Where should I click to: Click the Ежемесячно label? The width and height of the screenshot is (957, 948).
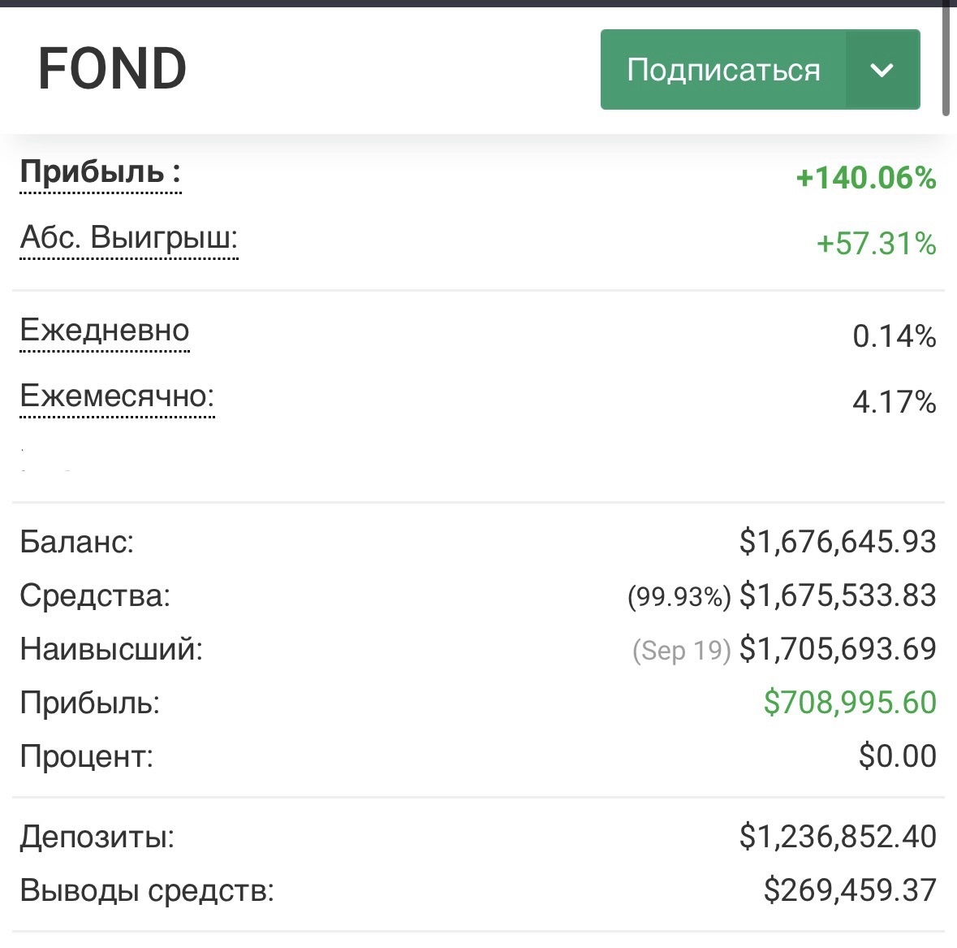click(117, 396)
